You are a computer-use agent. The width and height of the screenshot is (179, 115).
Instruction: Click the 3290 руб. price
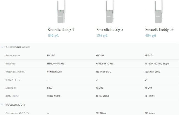tap(102, 36)
